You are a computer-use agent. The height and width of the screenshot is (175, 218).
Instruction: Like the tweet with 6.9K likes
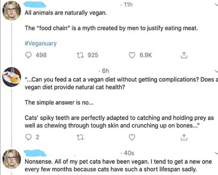(132, 55)
